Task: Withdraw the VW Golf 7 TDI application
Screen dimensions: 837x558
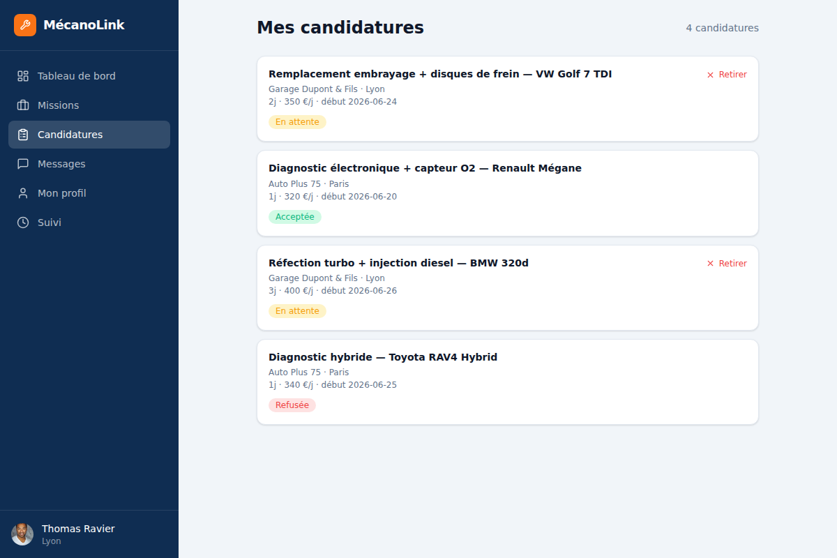Action: click(726, 75)
